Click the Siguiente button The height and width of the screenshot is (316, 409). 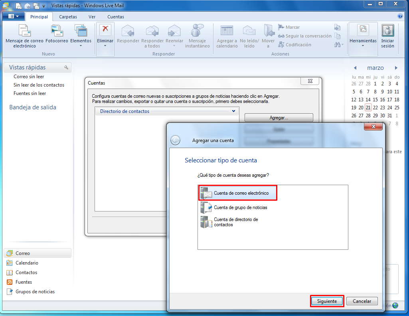(327, 301)
